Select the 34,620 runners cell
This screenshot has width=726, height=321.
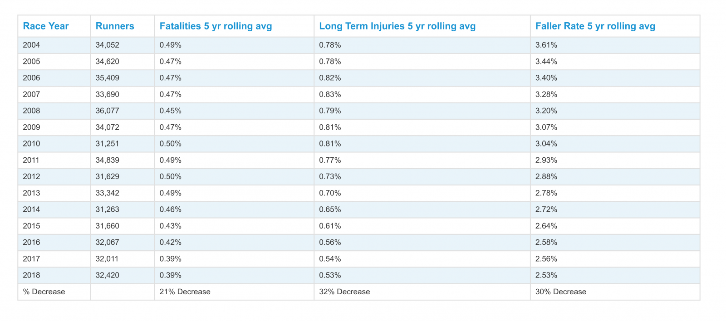(108, 62)
